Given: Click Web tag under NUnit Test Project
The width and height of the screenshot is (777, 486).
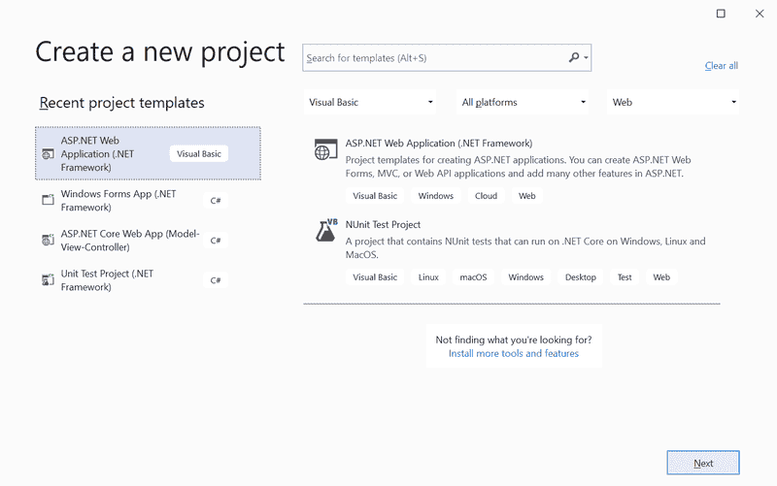Looking at the screenshot, I should point(661,277).
